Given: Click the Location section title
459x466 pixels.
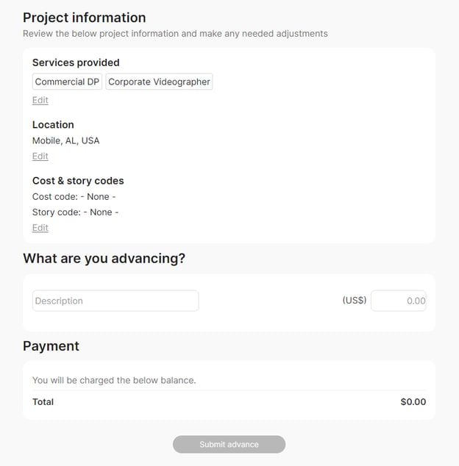Looking at the screenshot, I should coord(53,124).
